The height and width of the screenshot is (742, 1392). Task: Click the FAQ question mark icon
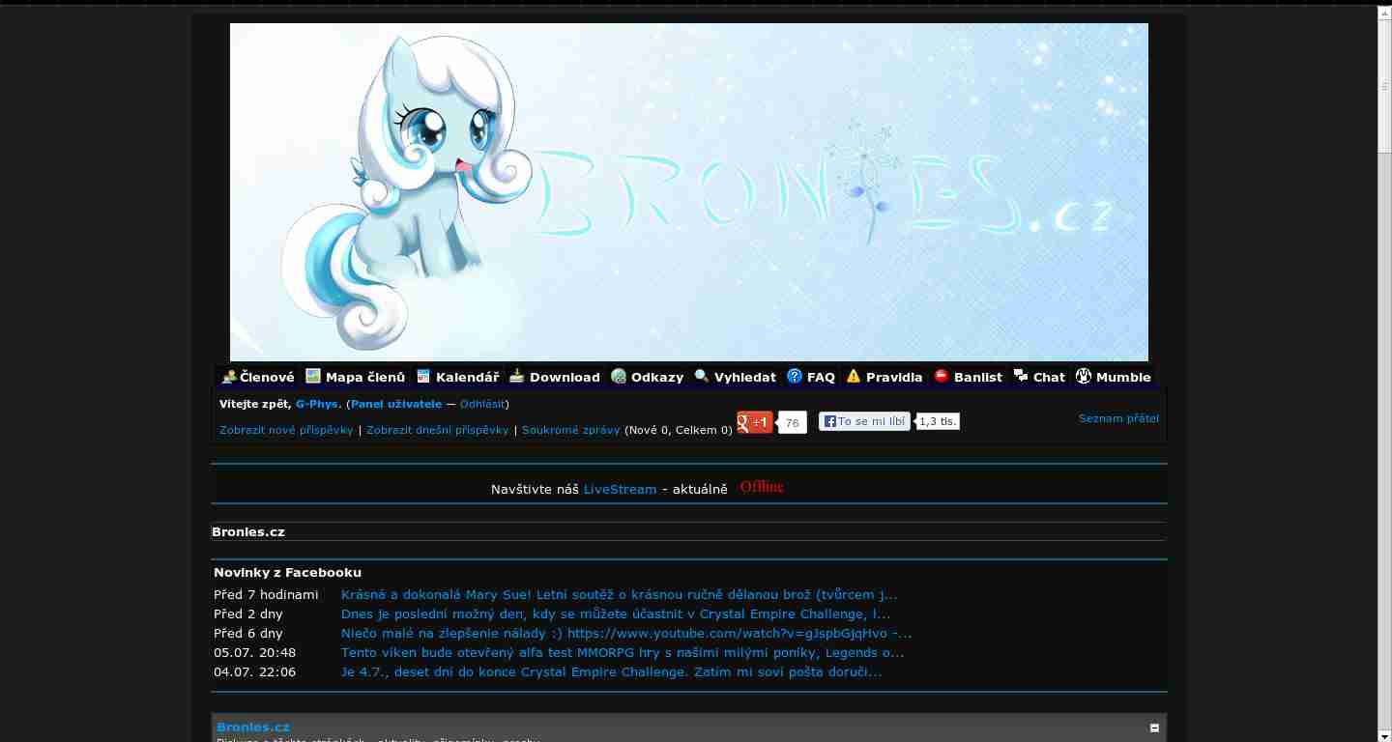coord(795,376)
